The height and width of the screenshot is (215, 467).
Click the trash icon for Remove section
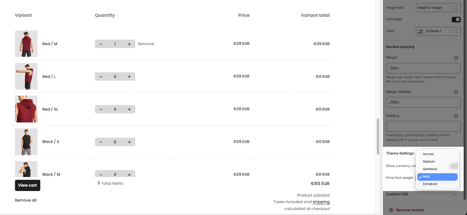point(391,210)
